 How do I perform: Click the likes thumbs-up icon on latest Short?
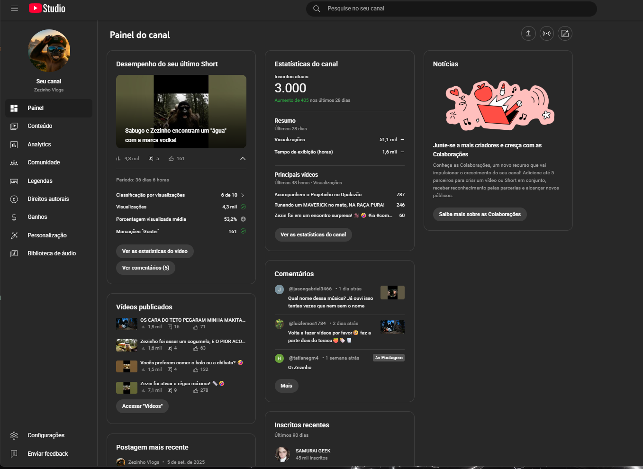point(171,159)
